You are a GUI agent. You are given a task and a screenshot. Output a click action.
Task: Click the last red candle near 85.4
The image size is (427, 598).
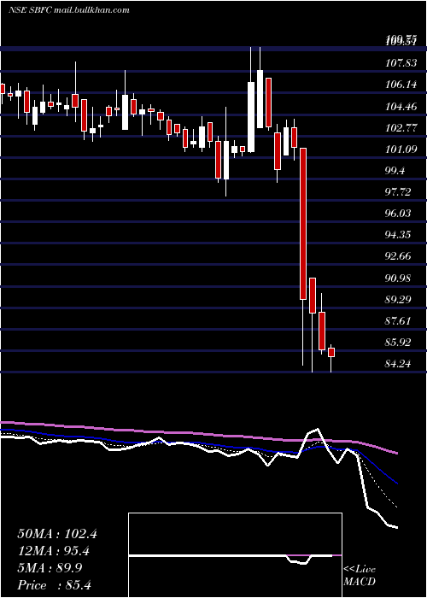331,352
